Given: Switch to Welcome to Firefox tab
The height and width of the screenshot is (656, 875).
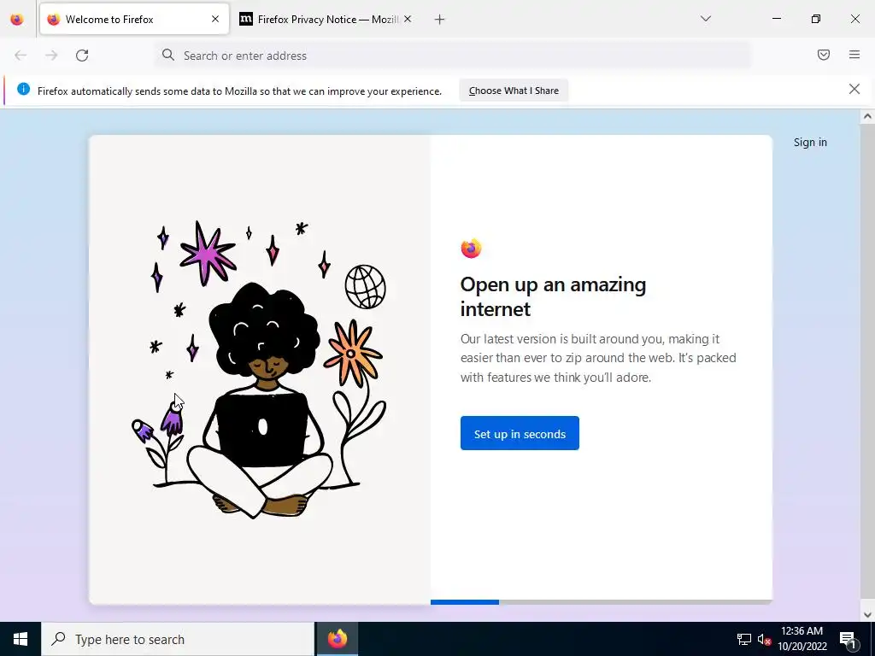Looking at the screenshot, I should pyautogui.click(x=134, y=19).
